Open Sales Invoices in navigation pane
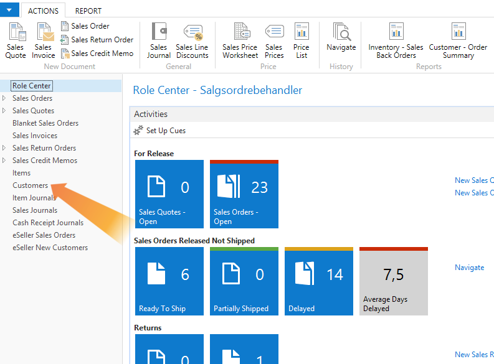The image size is (494, 364). click(x=35, y=136)
